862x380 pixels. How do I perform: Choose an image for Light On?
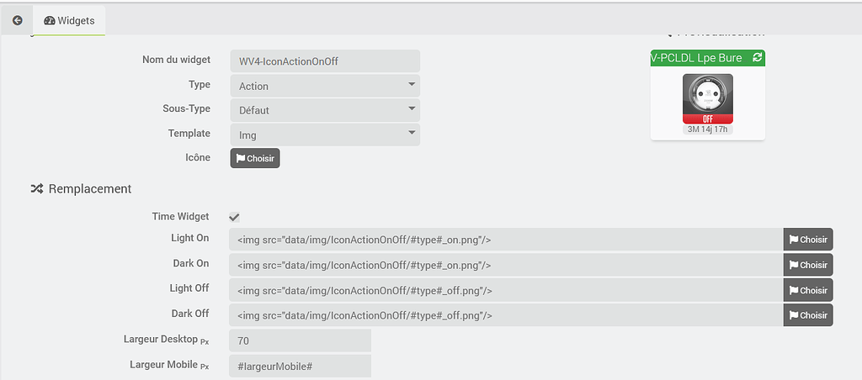tap(808, 240)
